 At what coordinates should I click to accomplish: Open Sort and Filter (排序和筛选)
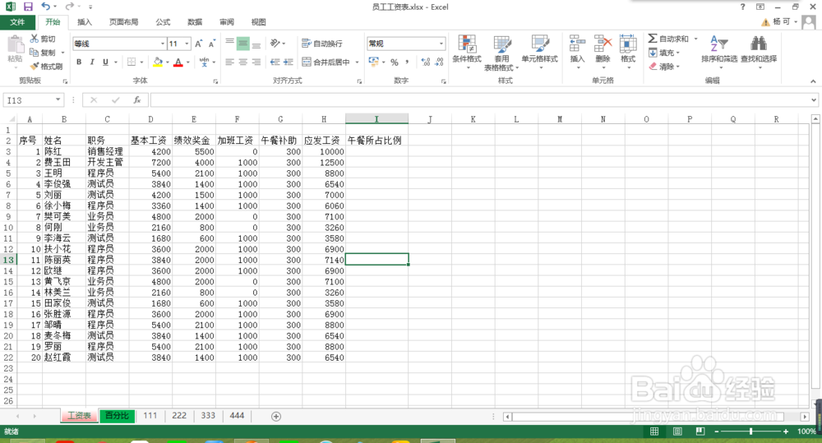tap(719, 51)
